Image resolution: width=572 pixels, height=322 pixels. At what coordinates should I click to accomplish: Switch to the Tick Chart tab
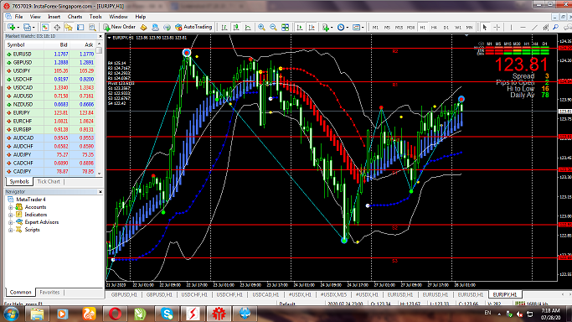[49, 181]
